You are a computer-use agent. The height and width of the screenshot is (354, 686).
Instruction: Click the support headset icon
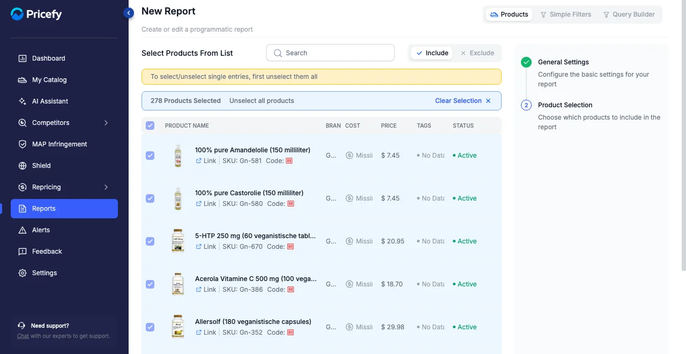click(x=21, y=326)
